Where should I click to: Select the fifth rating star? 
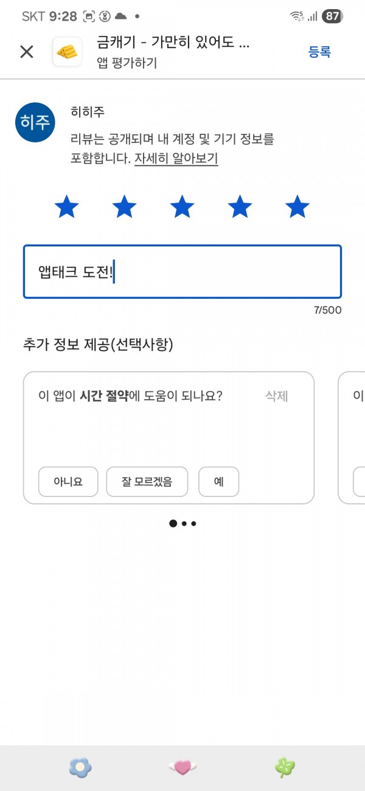(x=297, y=207)
